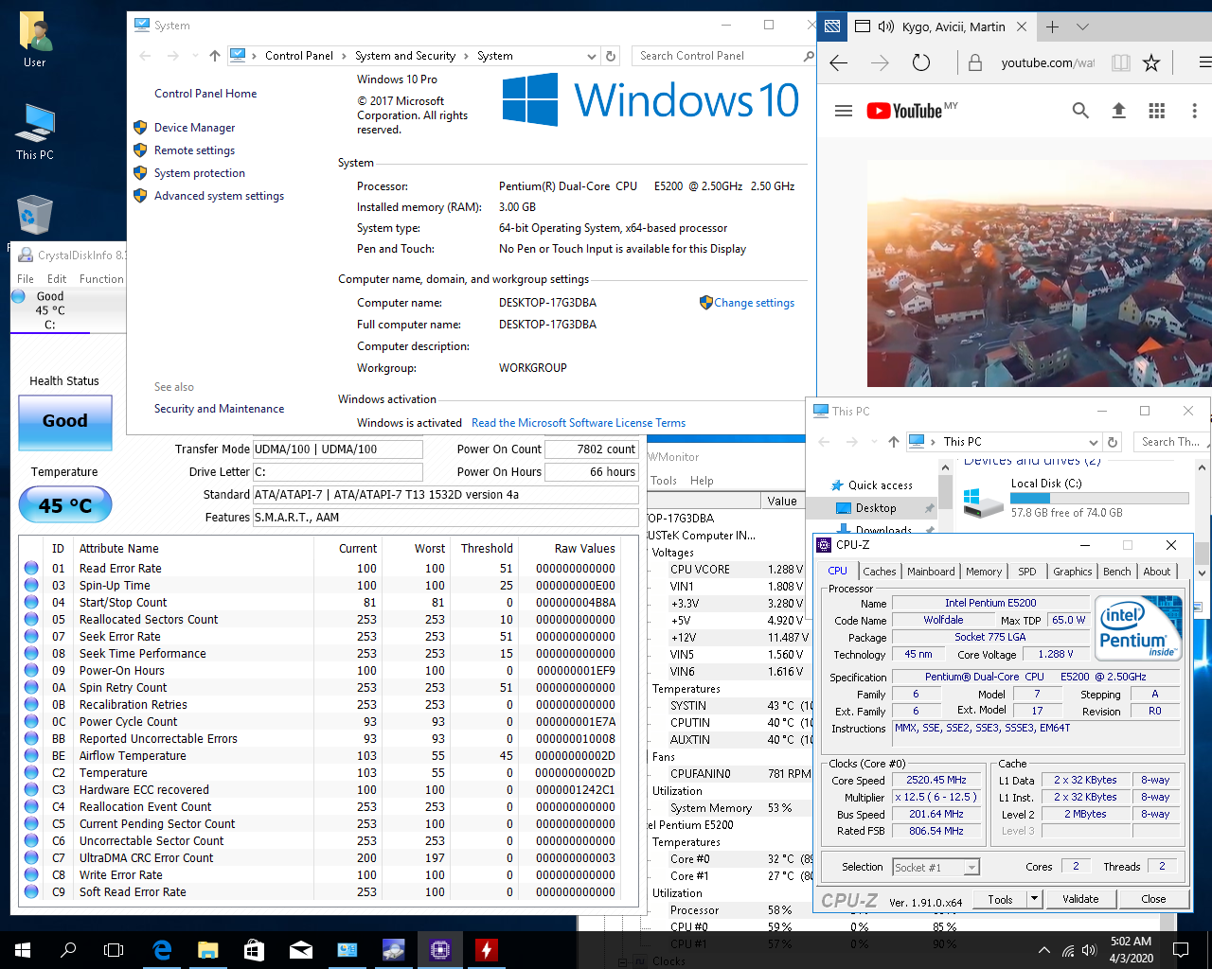Image resolution: width=1212 pixels, height=969 pixels.
Task: Click the Good health status button
Action: pos(65,421)
